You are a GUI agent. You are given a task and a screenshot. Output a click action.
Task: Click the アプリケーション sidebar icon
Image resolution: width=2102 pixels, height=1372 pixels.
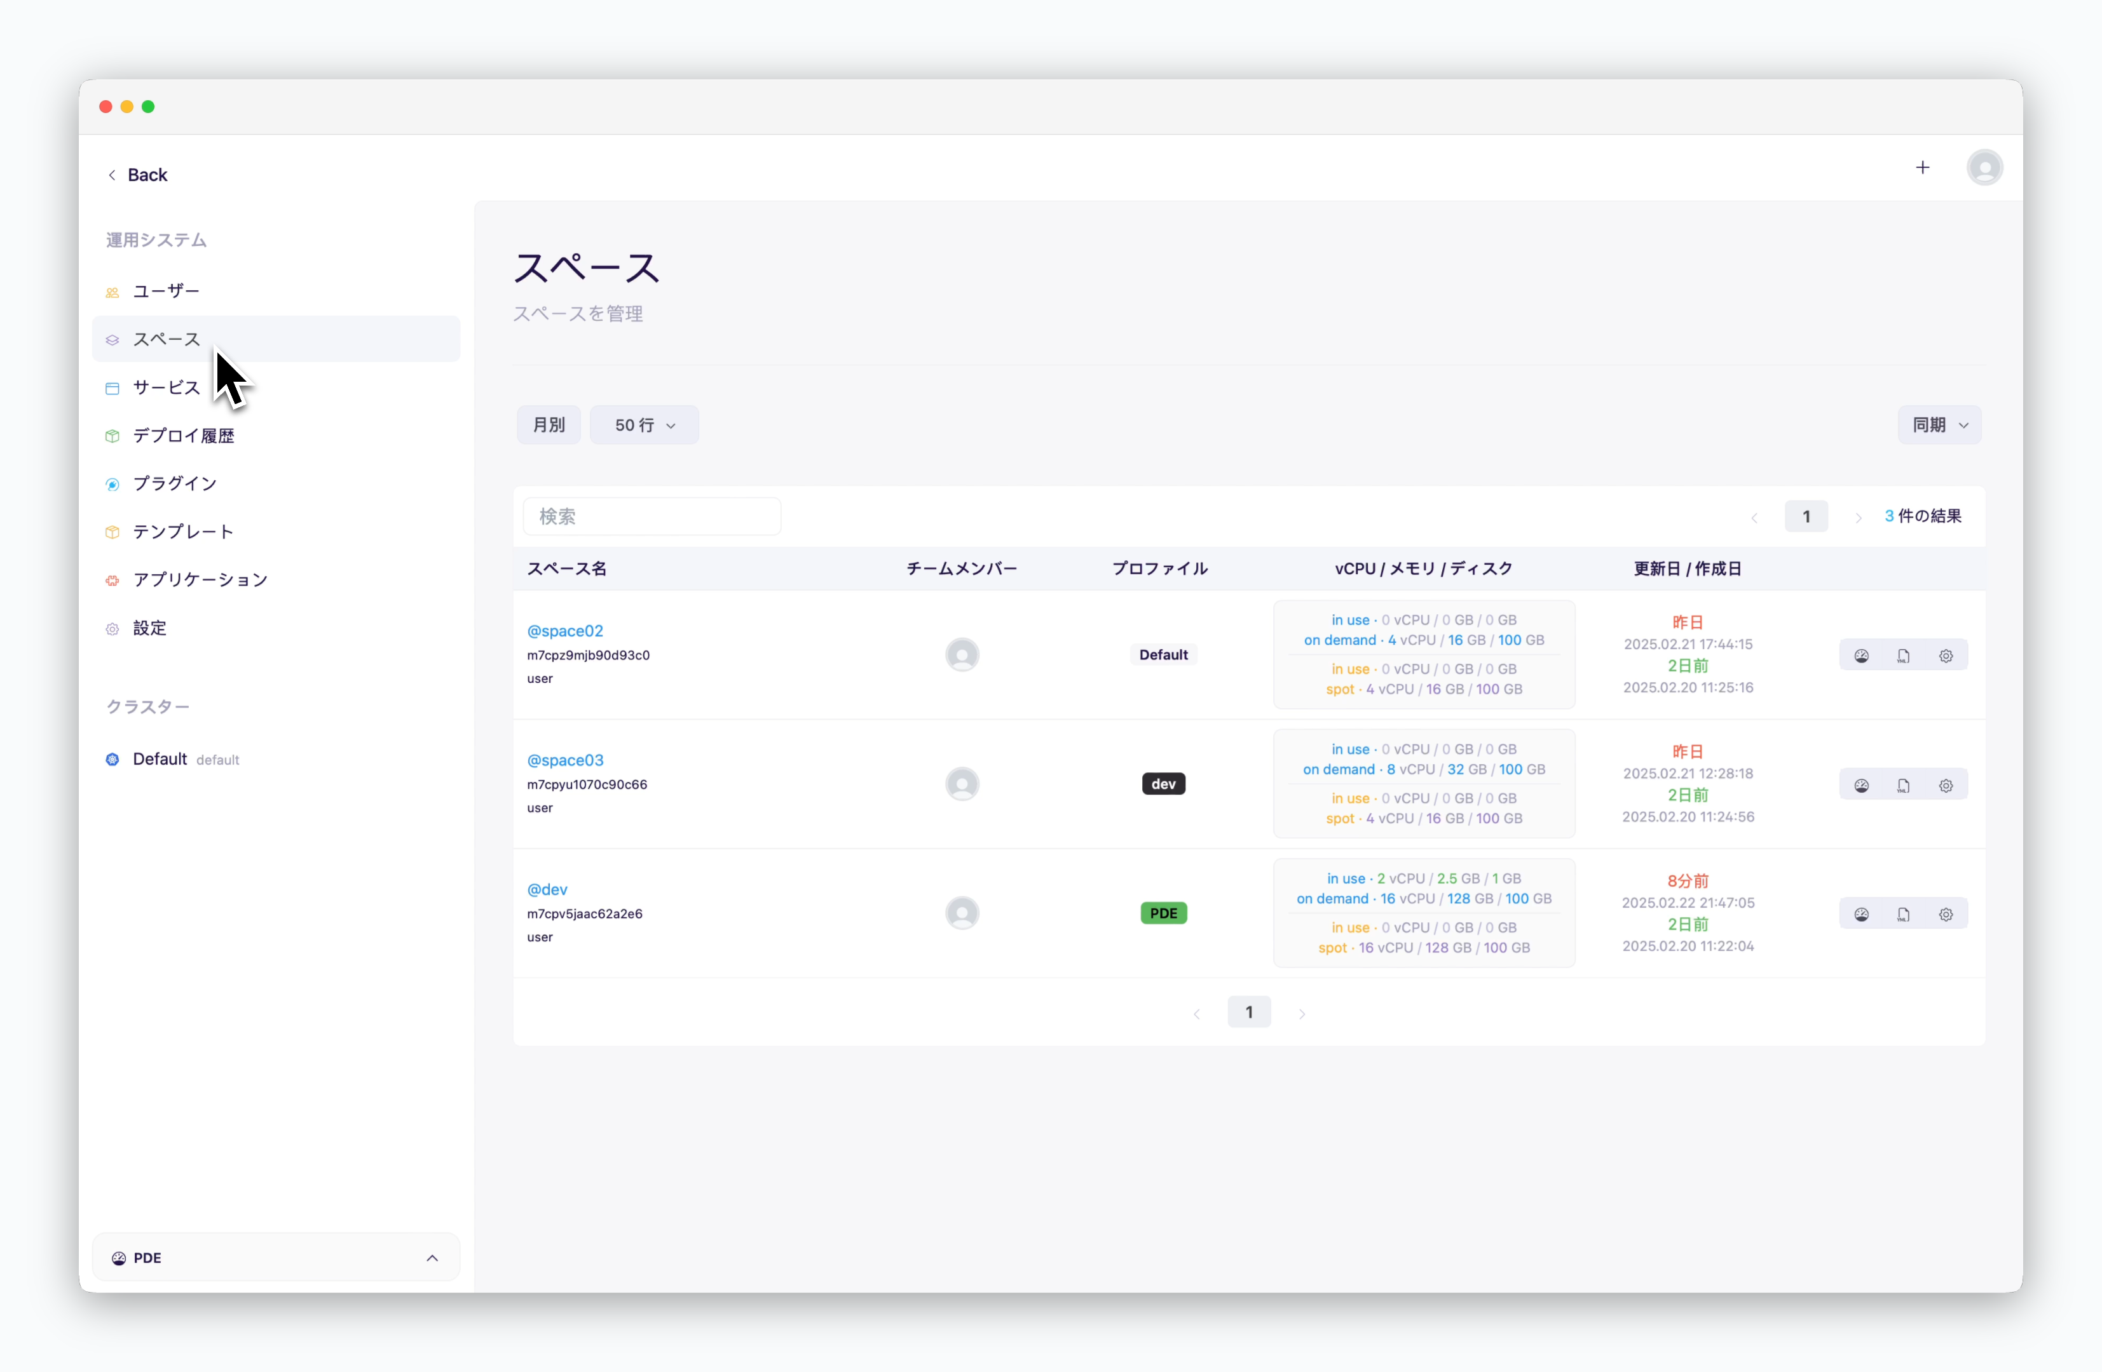pos(112,581)
